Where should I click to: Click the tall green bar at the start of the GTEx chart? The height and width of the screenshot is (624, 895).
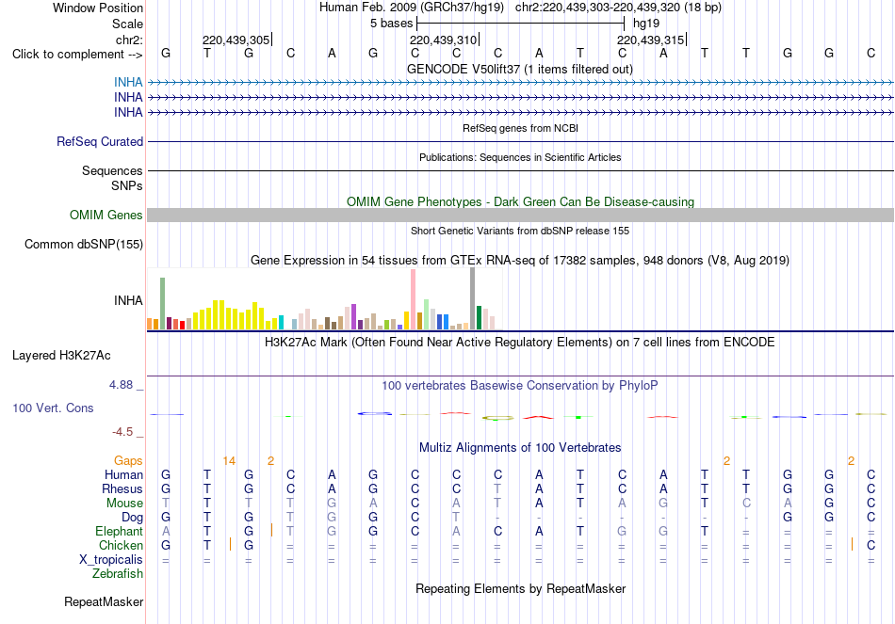coord(163,303)
